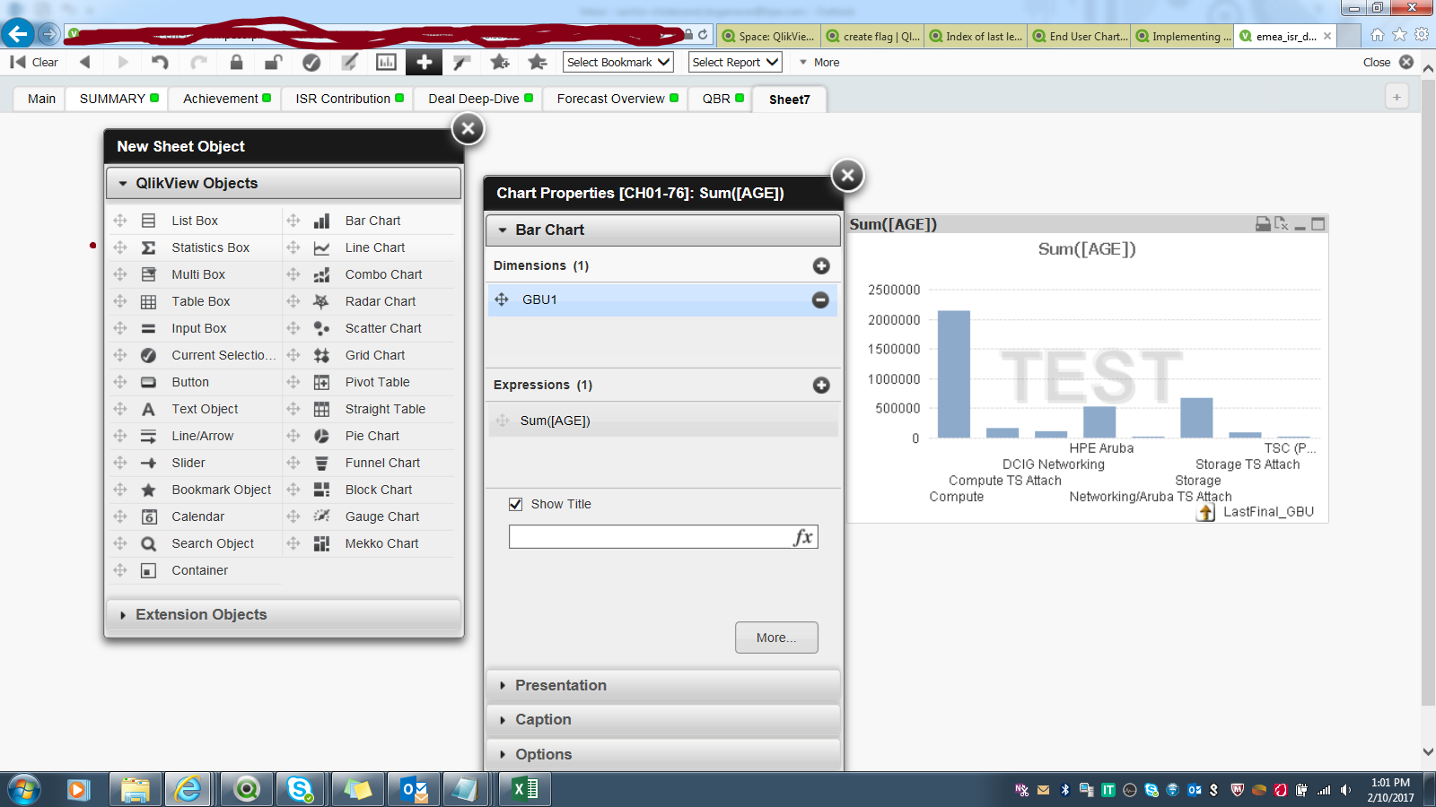The height and width of the screenshot is (807, 1436).
Task: Go back one selection step in toolbar
Action: pyautogui.click(x=85, y=62)
